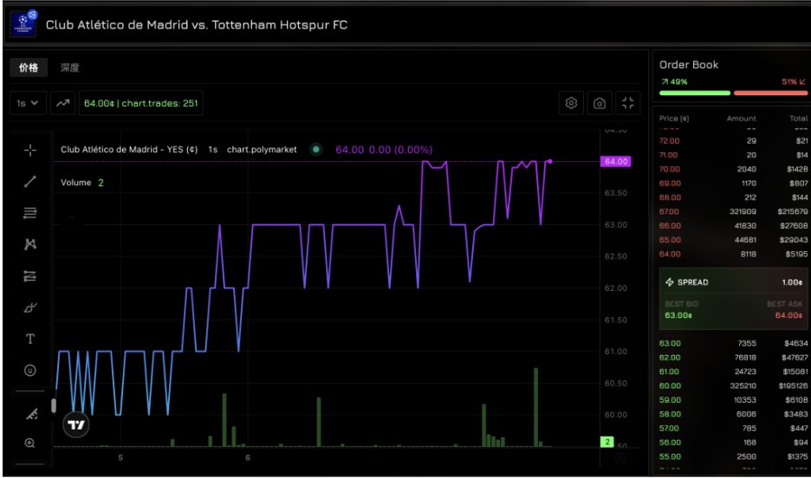Select the 71.00 ask row
The width and height of the screenshot is (811, 478).
[733, 155]
